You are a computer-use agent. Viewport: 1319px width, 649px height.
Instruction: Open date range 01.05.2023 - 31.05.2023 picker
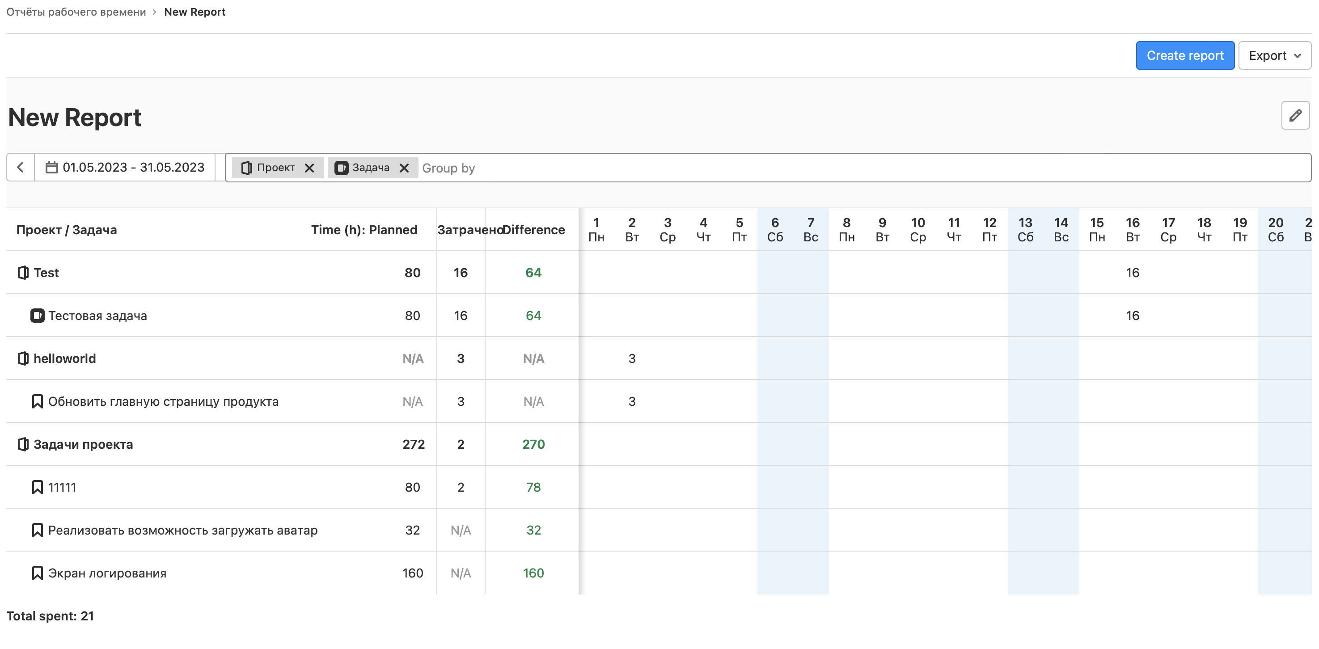point(133,167)
